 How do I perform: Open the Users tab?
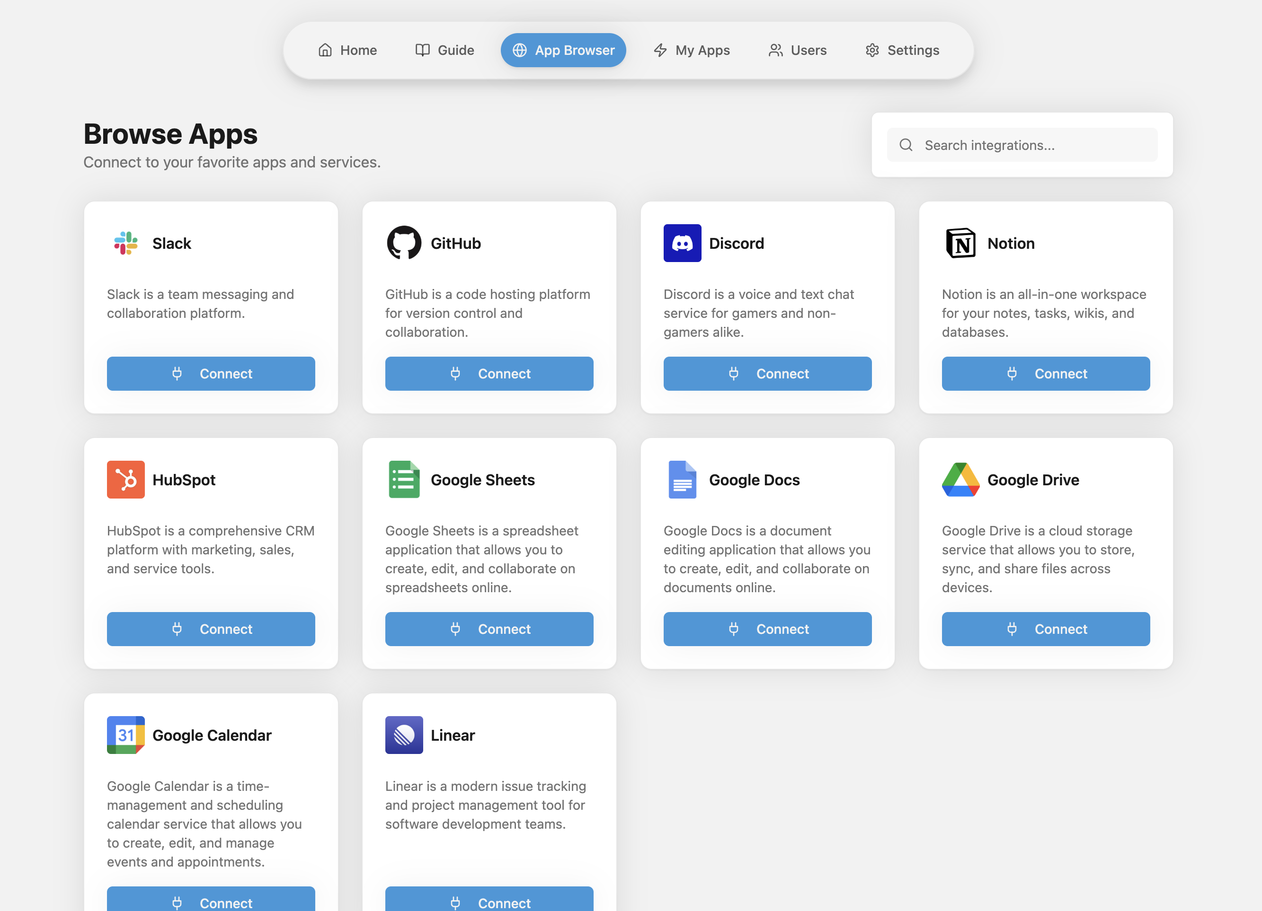click(797, 50)
